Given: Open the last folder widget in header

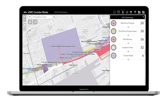Looking at the screenshot, I should (143, 12).
